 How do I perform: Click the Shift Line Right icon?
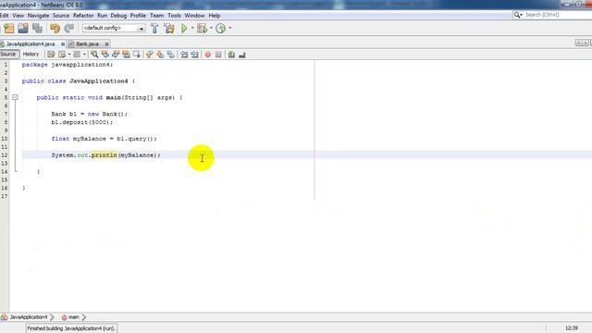point(194,55)
